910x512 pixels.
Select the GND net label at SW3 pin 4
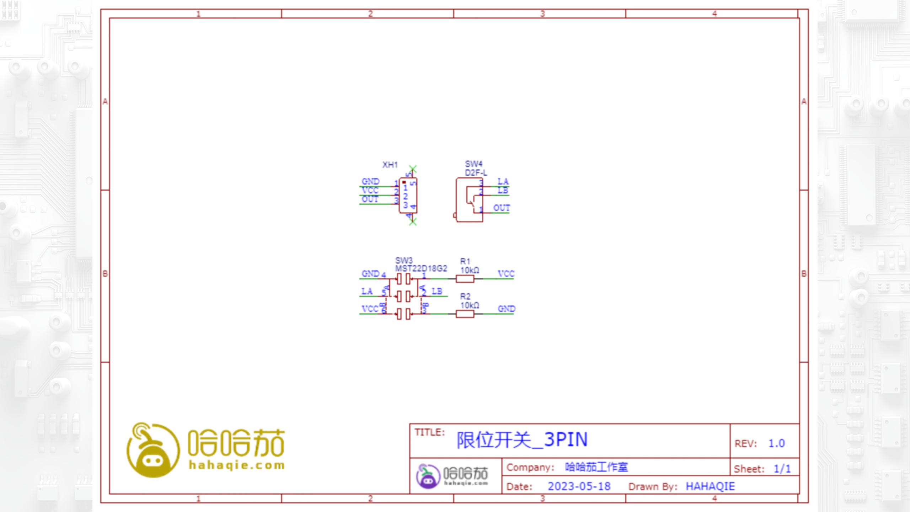pos(370,274)
